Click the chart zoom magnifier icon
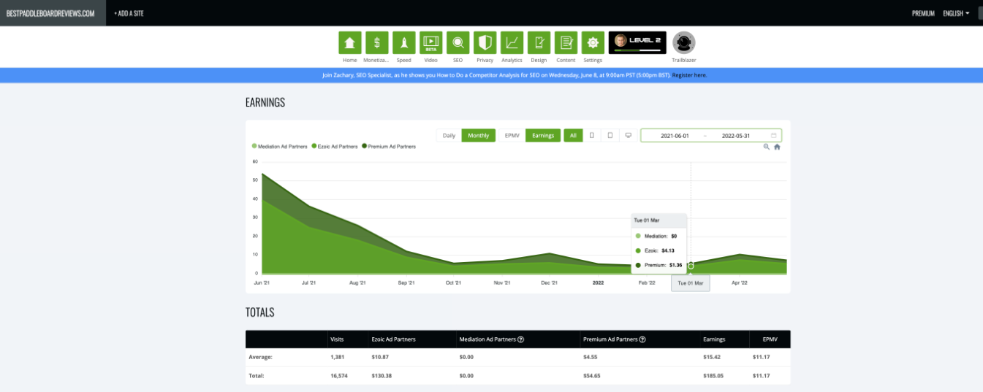 (x=766, y=147)
